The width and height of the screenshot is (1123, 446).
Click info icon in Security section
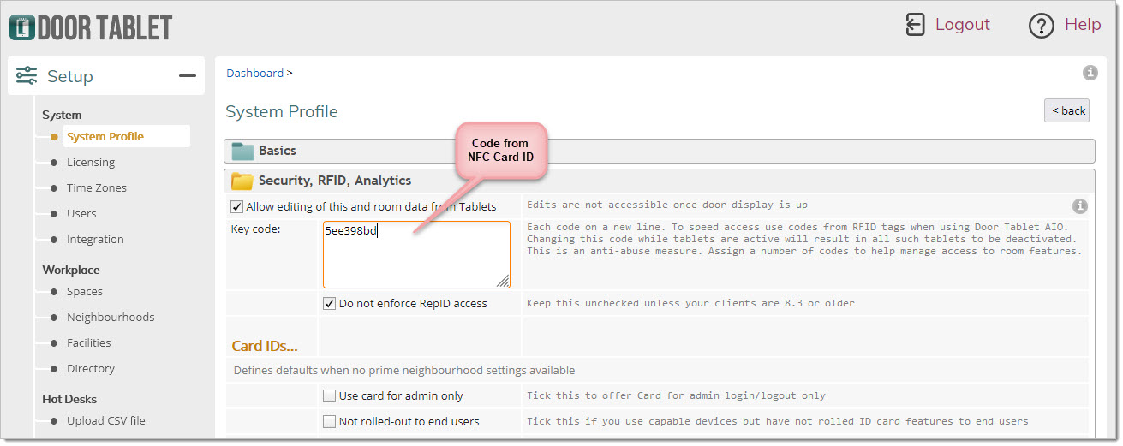(x=1080, y=206)
